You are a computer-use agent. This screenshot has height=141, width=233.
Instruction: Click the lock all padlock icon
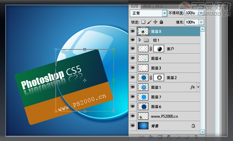click(x=161, y=22)
